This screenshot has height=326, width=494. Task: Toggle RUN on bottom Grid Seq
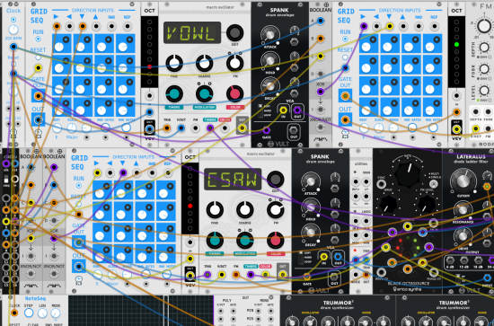coord(79,186)
